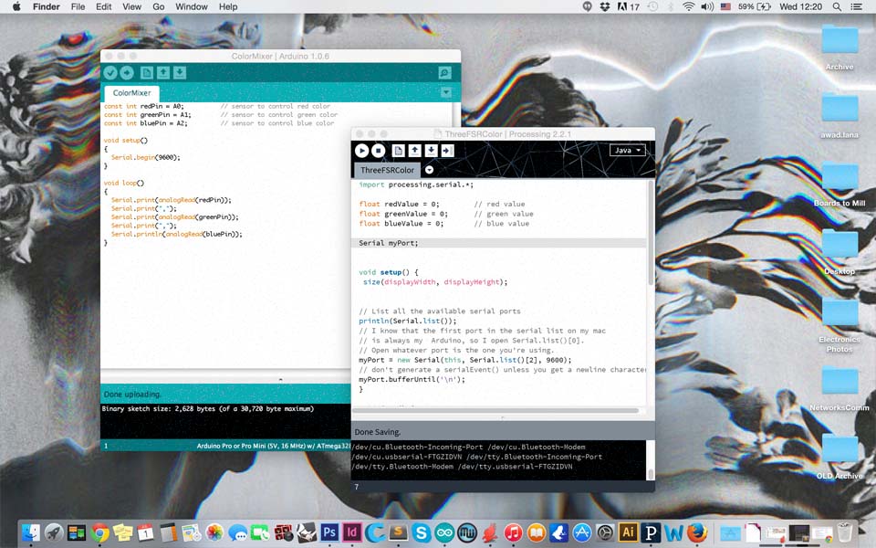The image size is (876, 548).
Task: Launch Google Chrome from dock
Action: click(x=100, y=532)
